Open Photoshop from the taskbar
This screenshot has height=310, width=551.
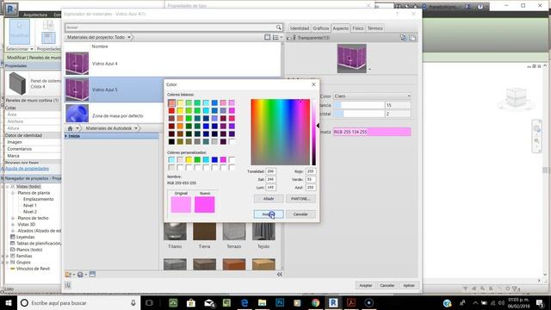[280, 302]
